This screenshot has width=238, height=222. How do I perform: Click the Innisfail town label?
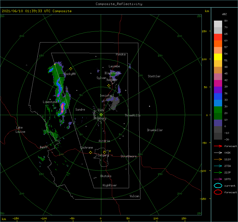tap(107, 96)
